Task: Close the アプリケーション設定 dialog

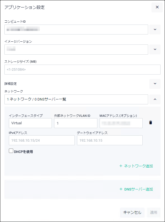Action: pyautogui.click(x=157, y=7)
